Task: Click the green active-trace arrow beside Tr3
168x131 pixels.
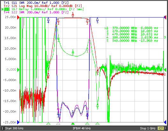Action: [x=2, y=9]
